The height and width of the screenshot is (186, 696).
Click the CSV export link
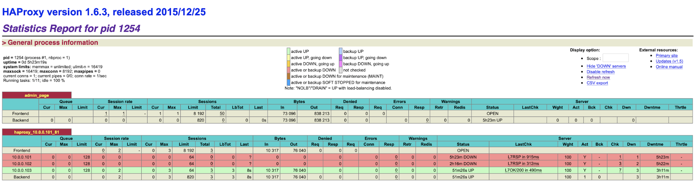click(597, 83)
